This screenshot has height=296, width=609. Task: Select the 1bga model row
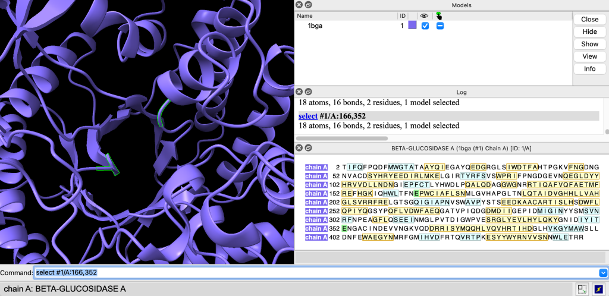(x=433, y=26)
